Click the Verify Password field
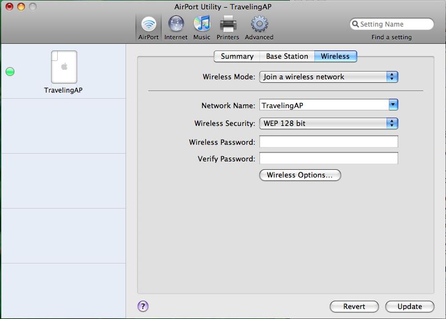 [x=328, y=158]
